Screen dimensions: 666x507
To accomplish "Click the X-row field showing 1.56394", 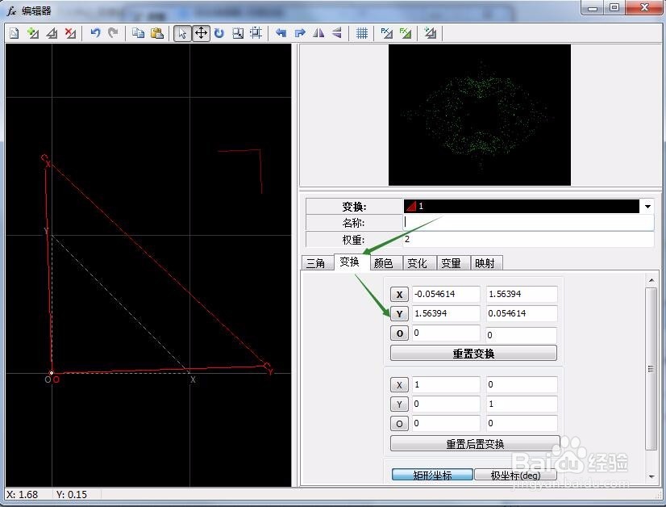I will point(522,294).
